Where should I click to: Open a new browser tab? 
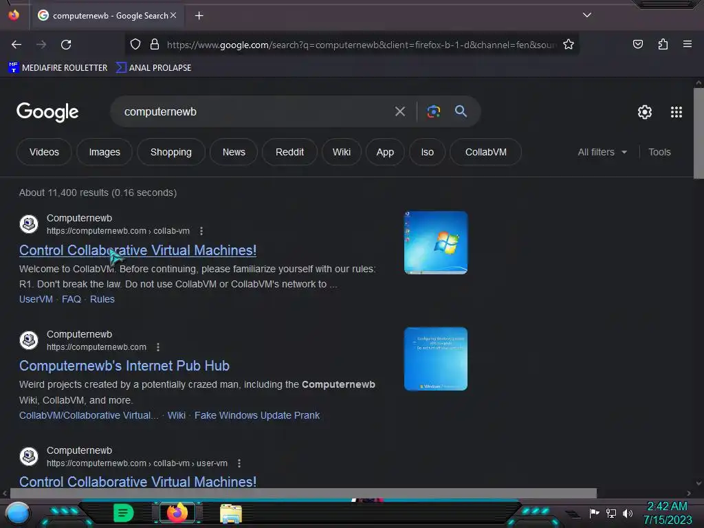click(x=199, y=16)
